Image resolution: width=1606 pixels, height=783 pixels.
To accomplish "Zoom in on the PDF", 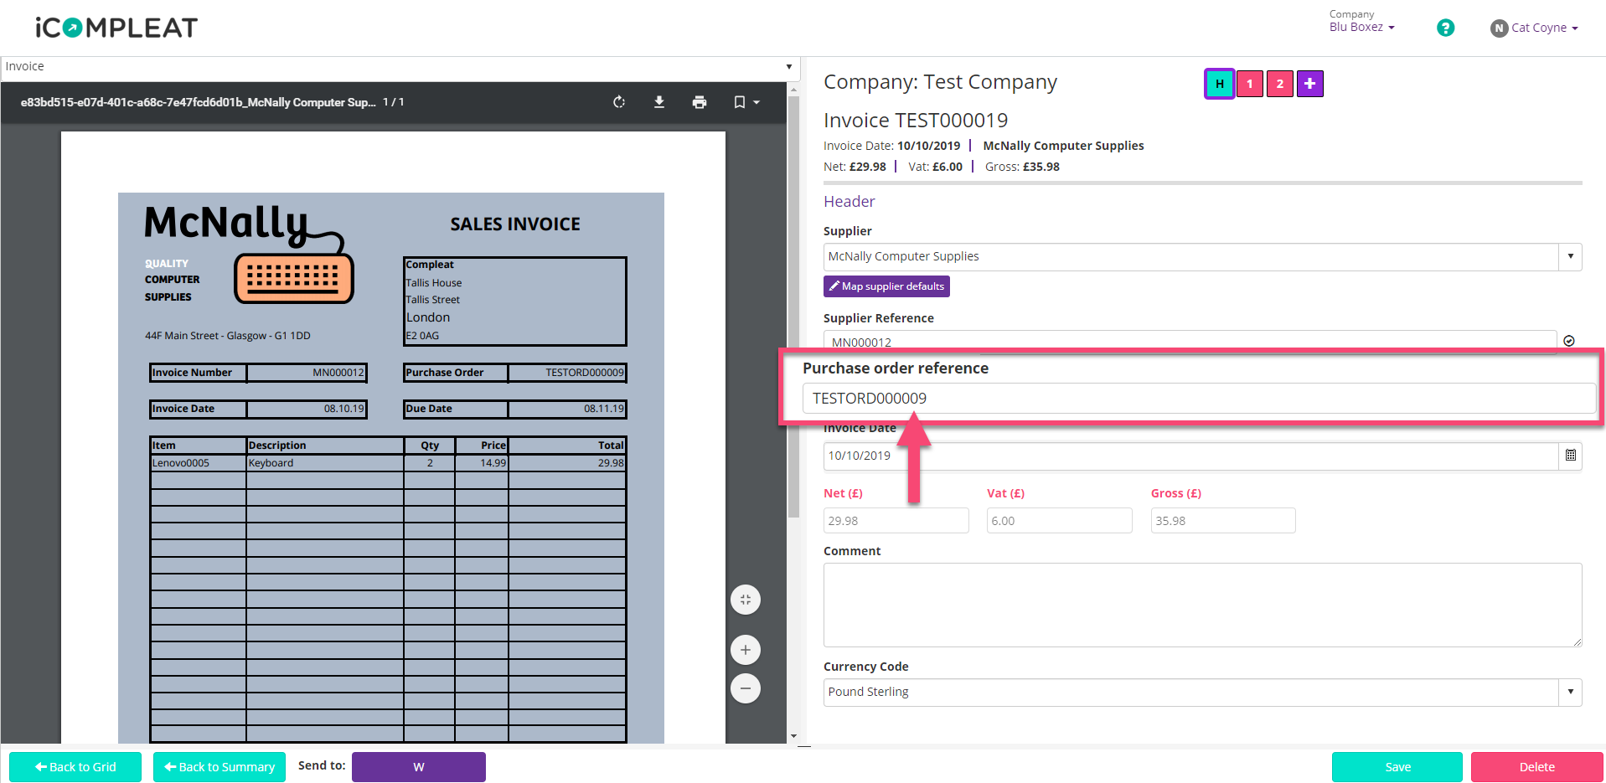I will 746,650.
